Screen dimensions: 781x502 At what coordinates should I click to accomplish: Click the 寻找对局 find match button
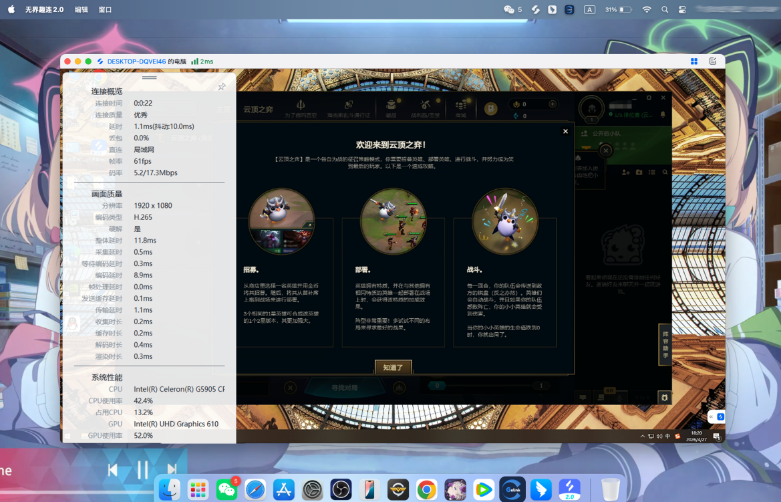click(x=345, y=387)
